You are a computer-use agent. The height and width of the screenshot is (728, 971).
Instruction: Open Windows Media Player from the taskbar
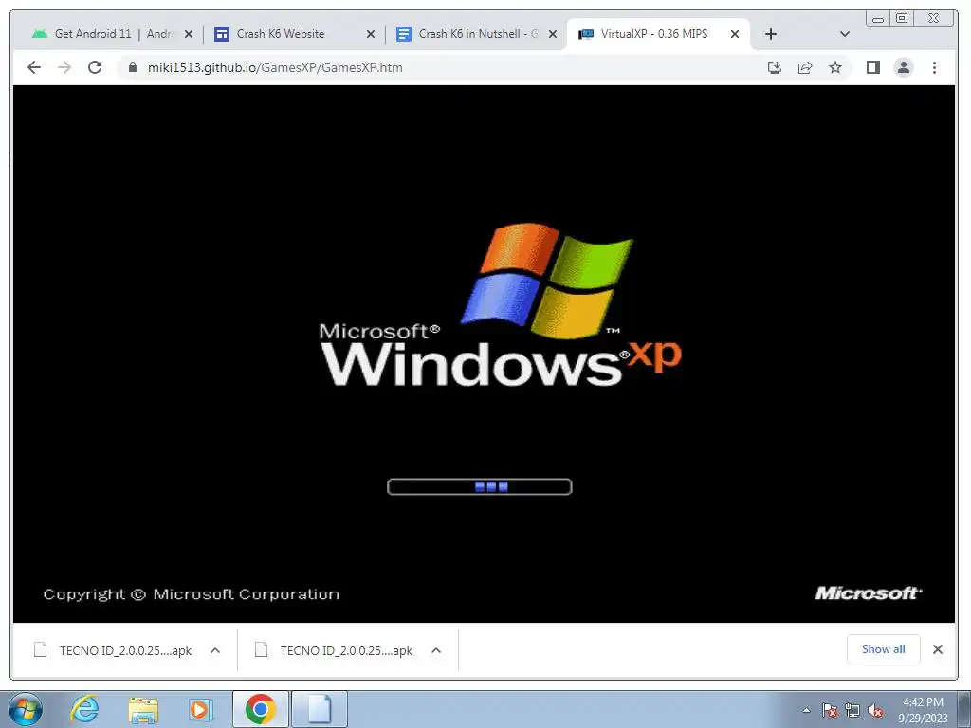(x=200, y=709)
